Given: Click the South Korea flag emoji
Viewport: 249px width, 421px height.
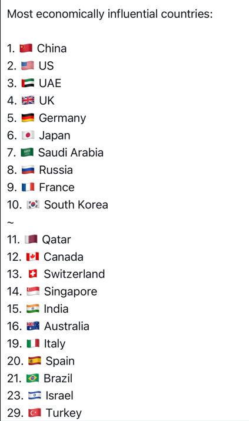Looking at the screenshot, I should 33,204.
